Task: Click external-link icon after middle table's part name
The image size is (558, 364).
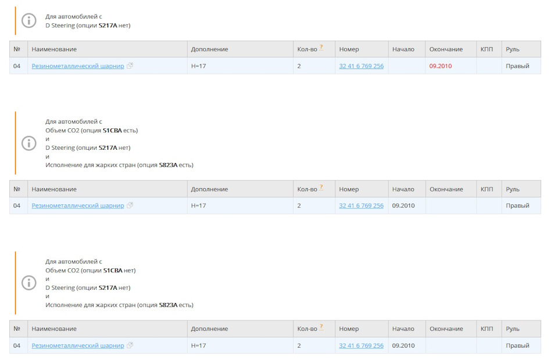Action: click(130, 206)
